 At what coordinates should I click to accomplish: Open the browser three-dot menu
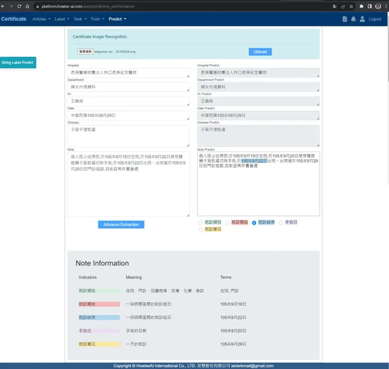[386, 6]
